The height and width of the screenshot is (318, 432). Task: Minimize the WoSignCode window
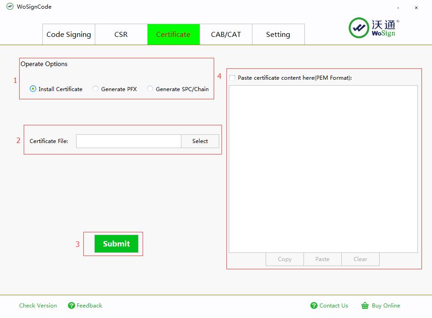pos(398,8)
